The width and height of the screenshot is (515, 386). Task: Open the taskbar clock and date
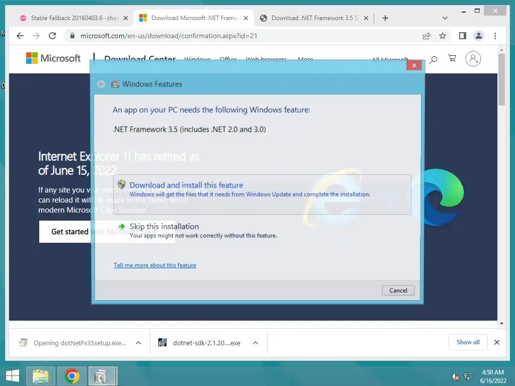[x=493, y=376]
